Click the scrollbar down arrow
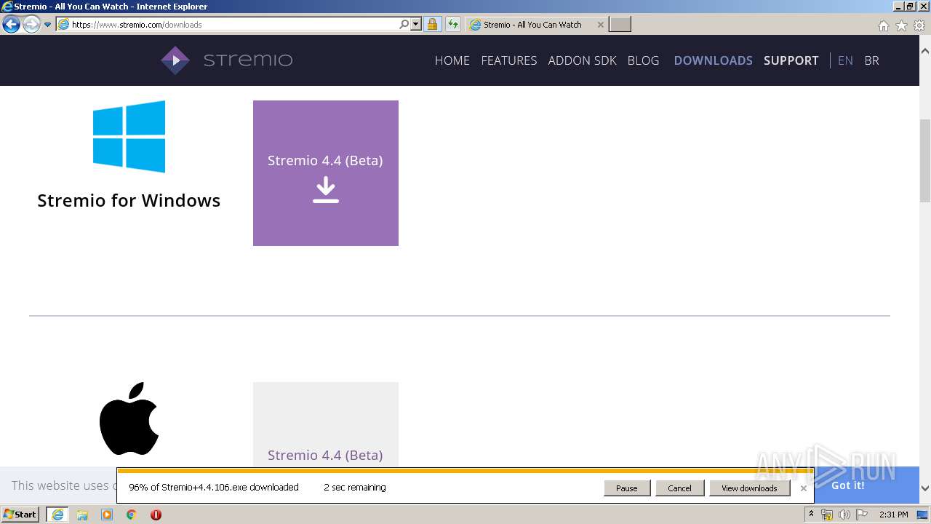The image size is (931, 524). [925, 488]
